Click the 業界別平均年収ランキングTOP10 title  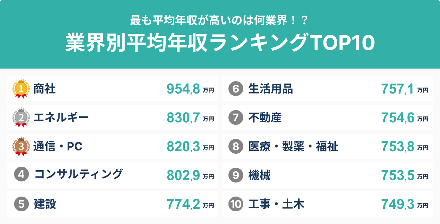pyautogui.click(x=220, y=43)
